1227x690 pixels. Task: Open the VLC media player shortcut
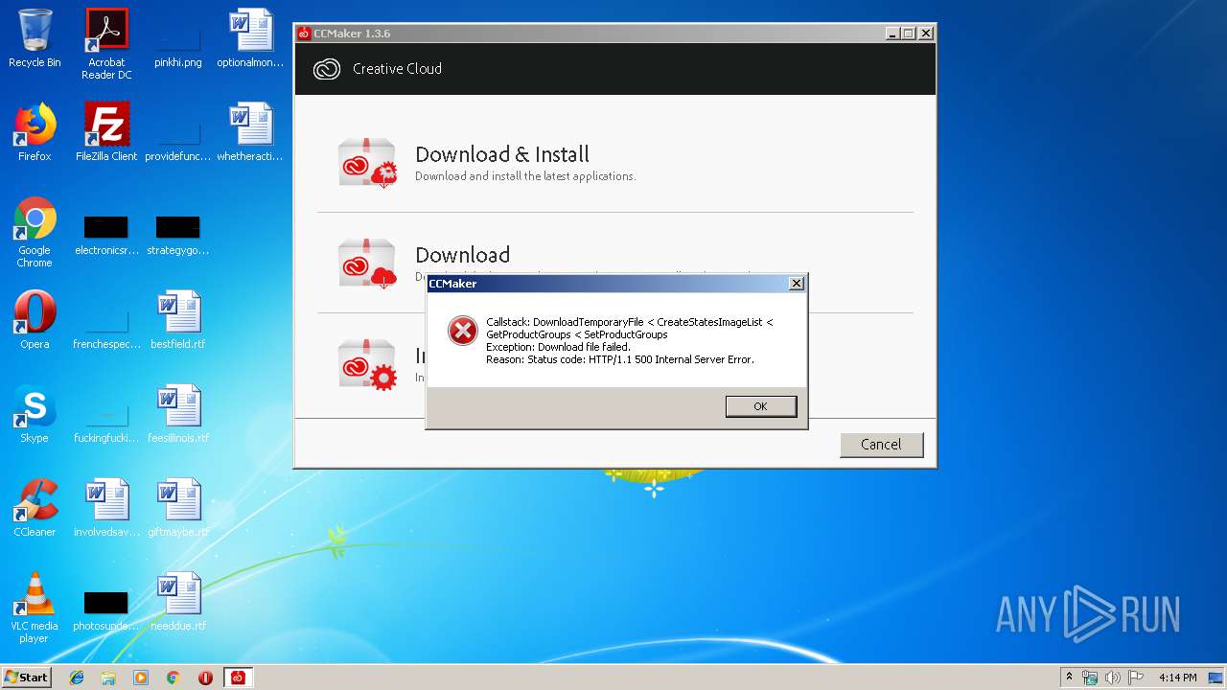35,608
